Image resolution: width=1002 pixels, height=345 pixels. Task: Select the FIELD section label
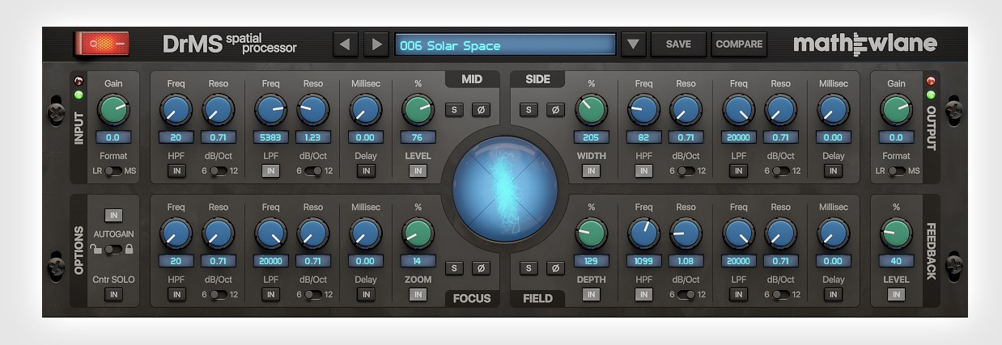coord(537,298)
